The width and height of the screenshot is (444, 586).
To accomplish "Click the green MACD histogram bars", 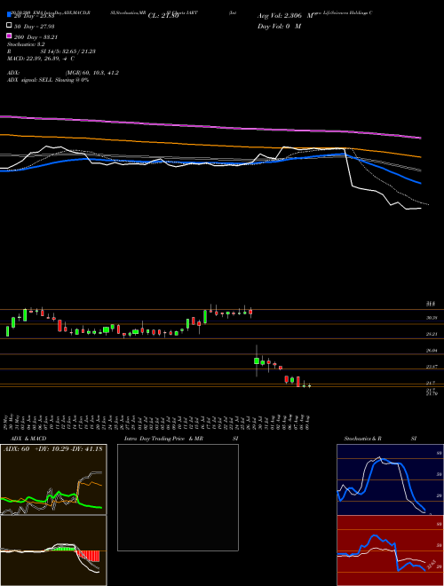I will pyautogui.click(x=63, y=549).
